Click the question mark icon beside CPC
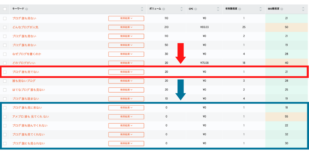 [196, 9]
